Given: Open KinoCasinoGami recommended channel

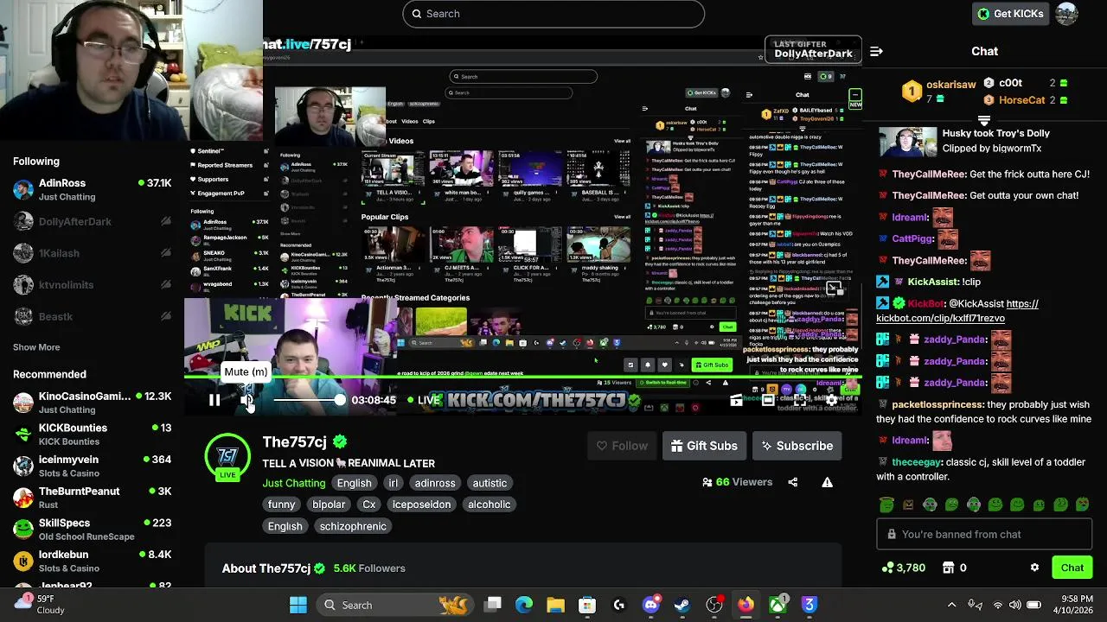Looking at the screenshot, I should pos(92,403).
